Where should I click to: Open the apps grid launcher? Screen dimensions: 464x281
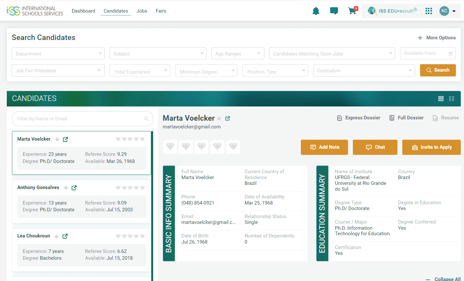point(428,11)
